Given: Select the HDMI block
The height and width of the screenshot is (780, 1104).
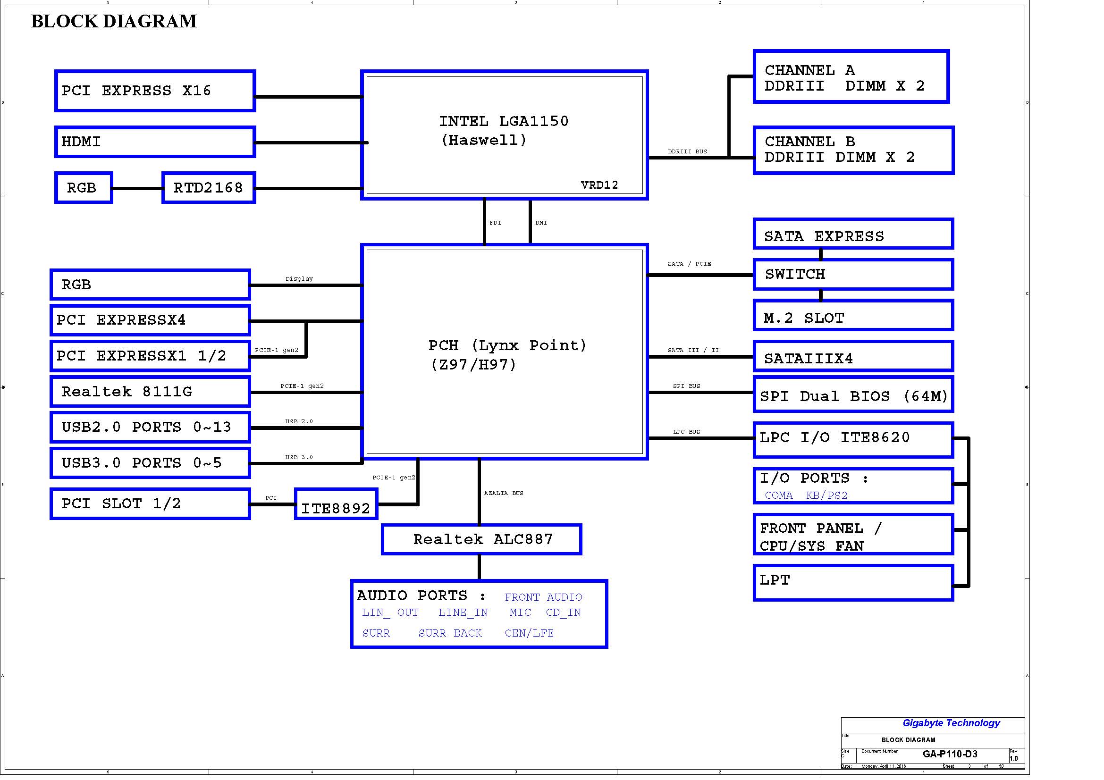Looking at the screenshot, I should point(155,142).
